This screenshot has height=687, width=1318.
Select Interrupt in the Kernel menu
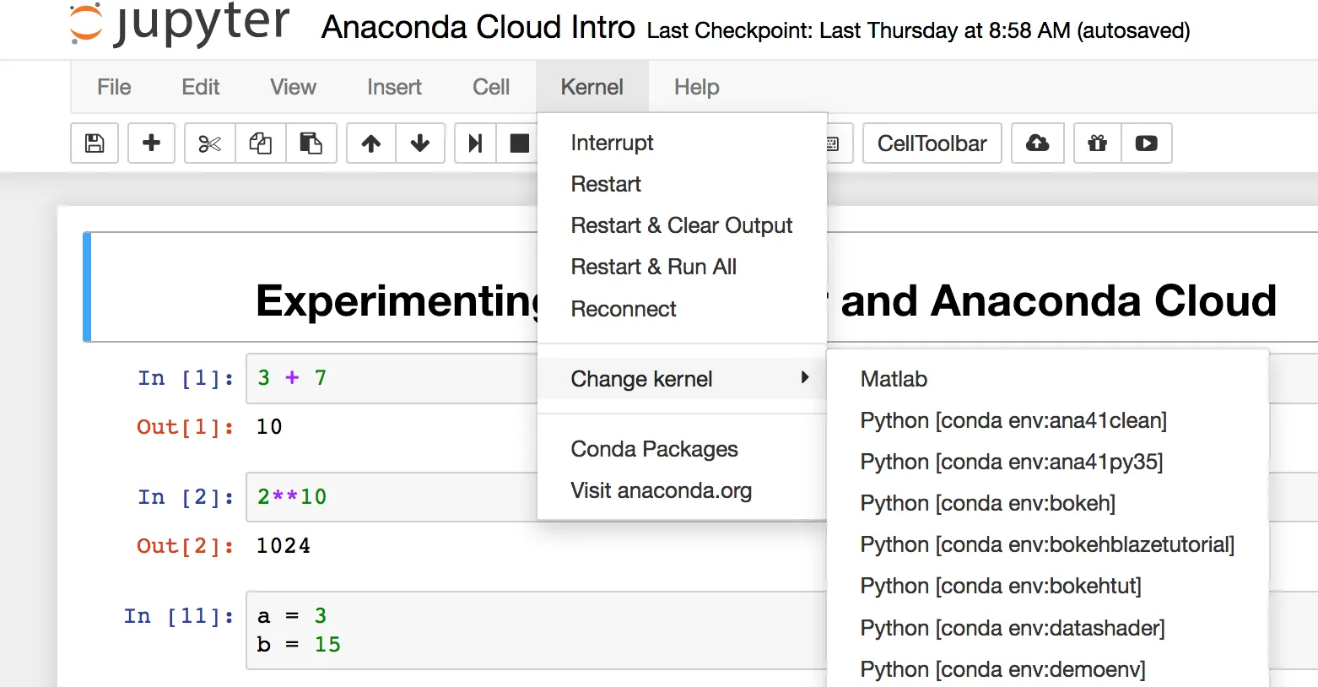pyautogui.click(x=612, y=143)
